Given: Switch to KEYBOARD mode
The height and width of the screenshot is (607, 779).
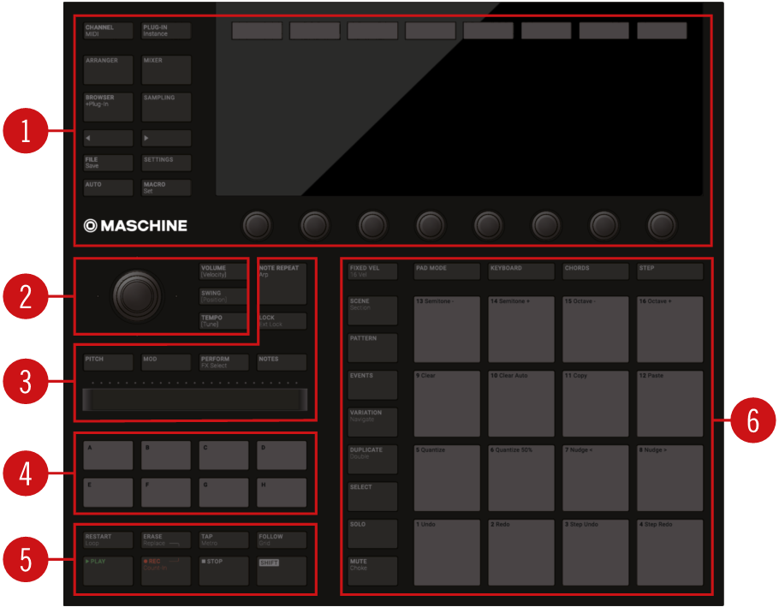Looking at the screenshot, I should coord(521,271).
